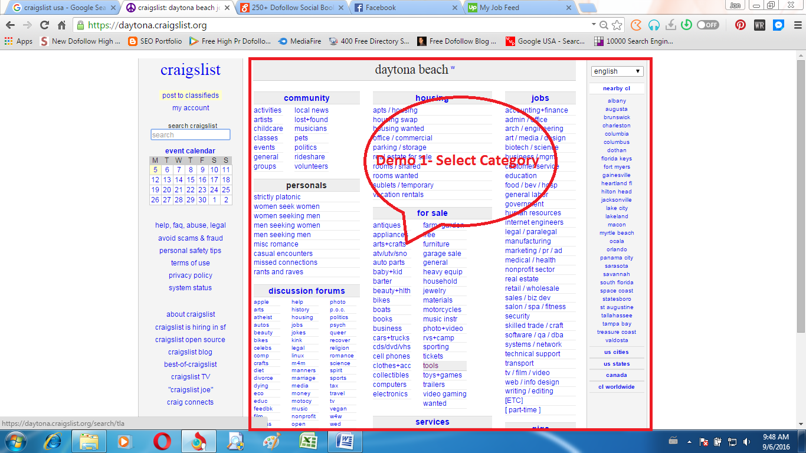Viewport: 806px width, 453px height.
Task: Open the Windows Start menu
Action: click(x=14, y=441)
